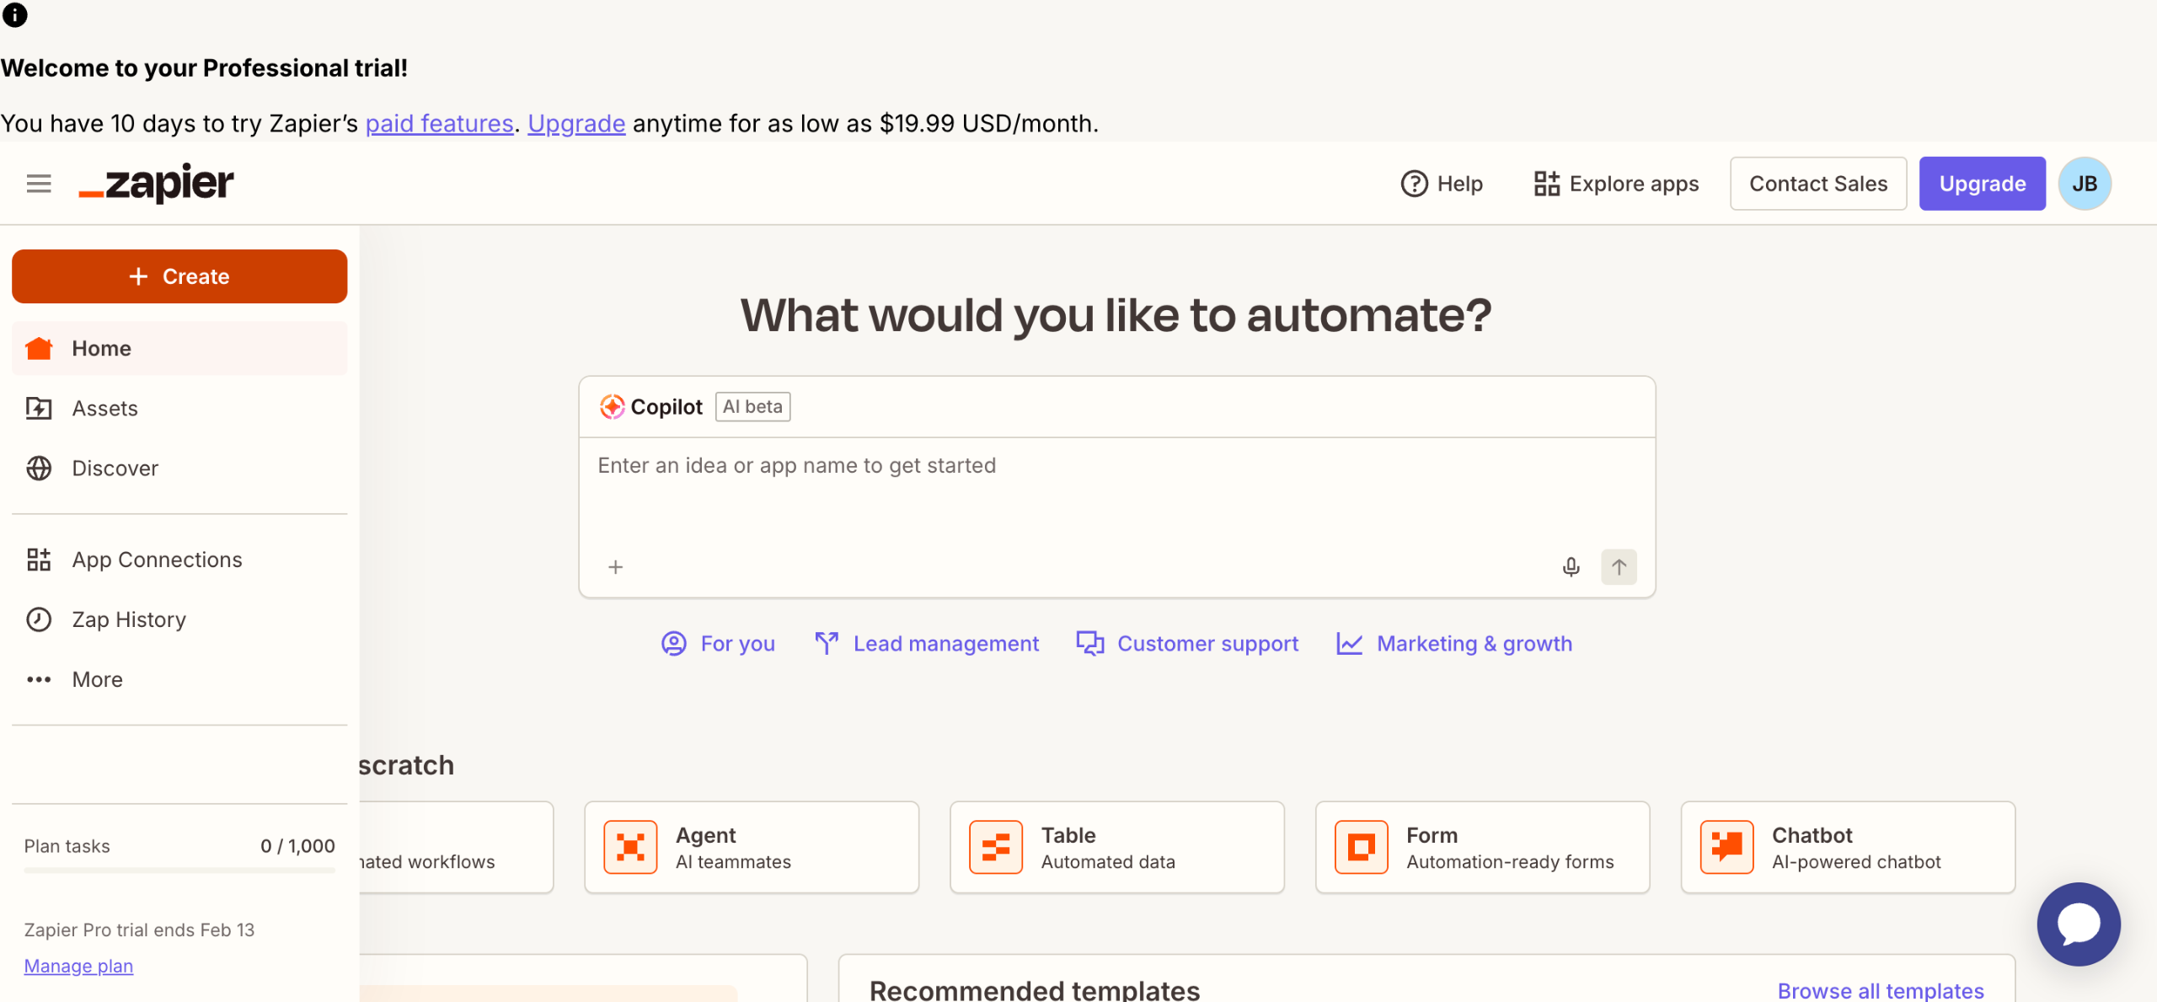Image resolution: width=2157 pixels, height=1002 pixels.
Task: Open Zap History page
Action: point(128,619)
